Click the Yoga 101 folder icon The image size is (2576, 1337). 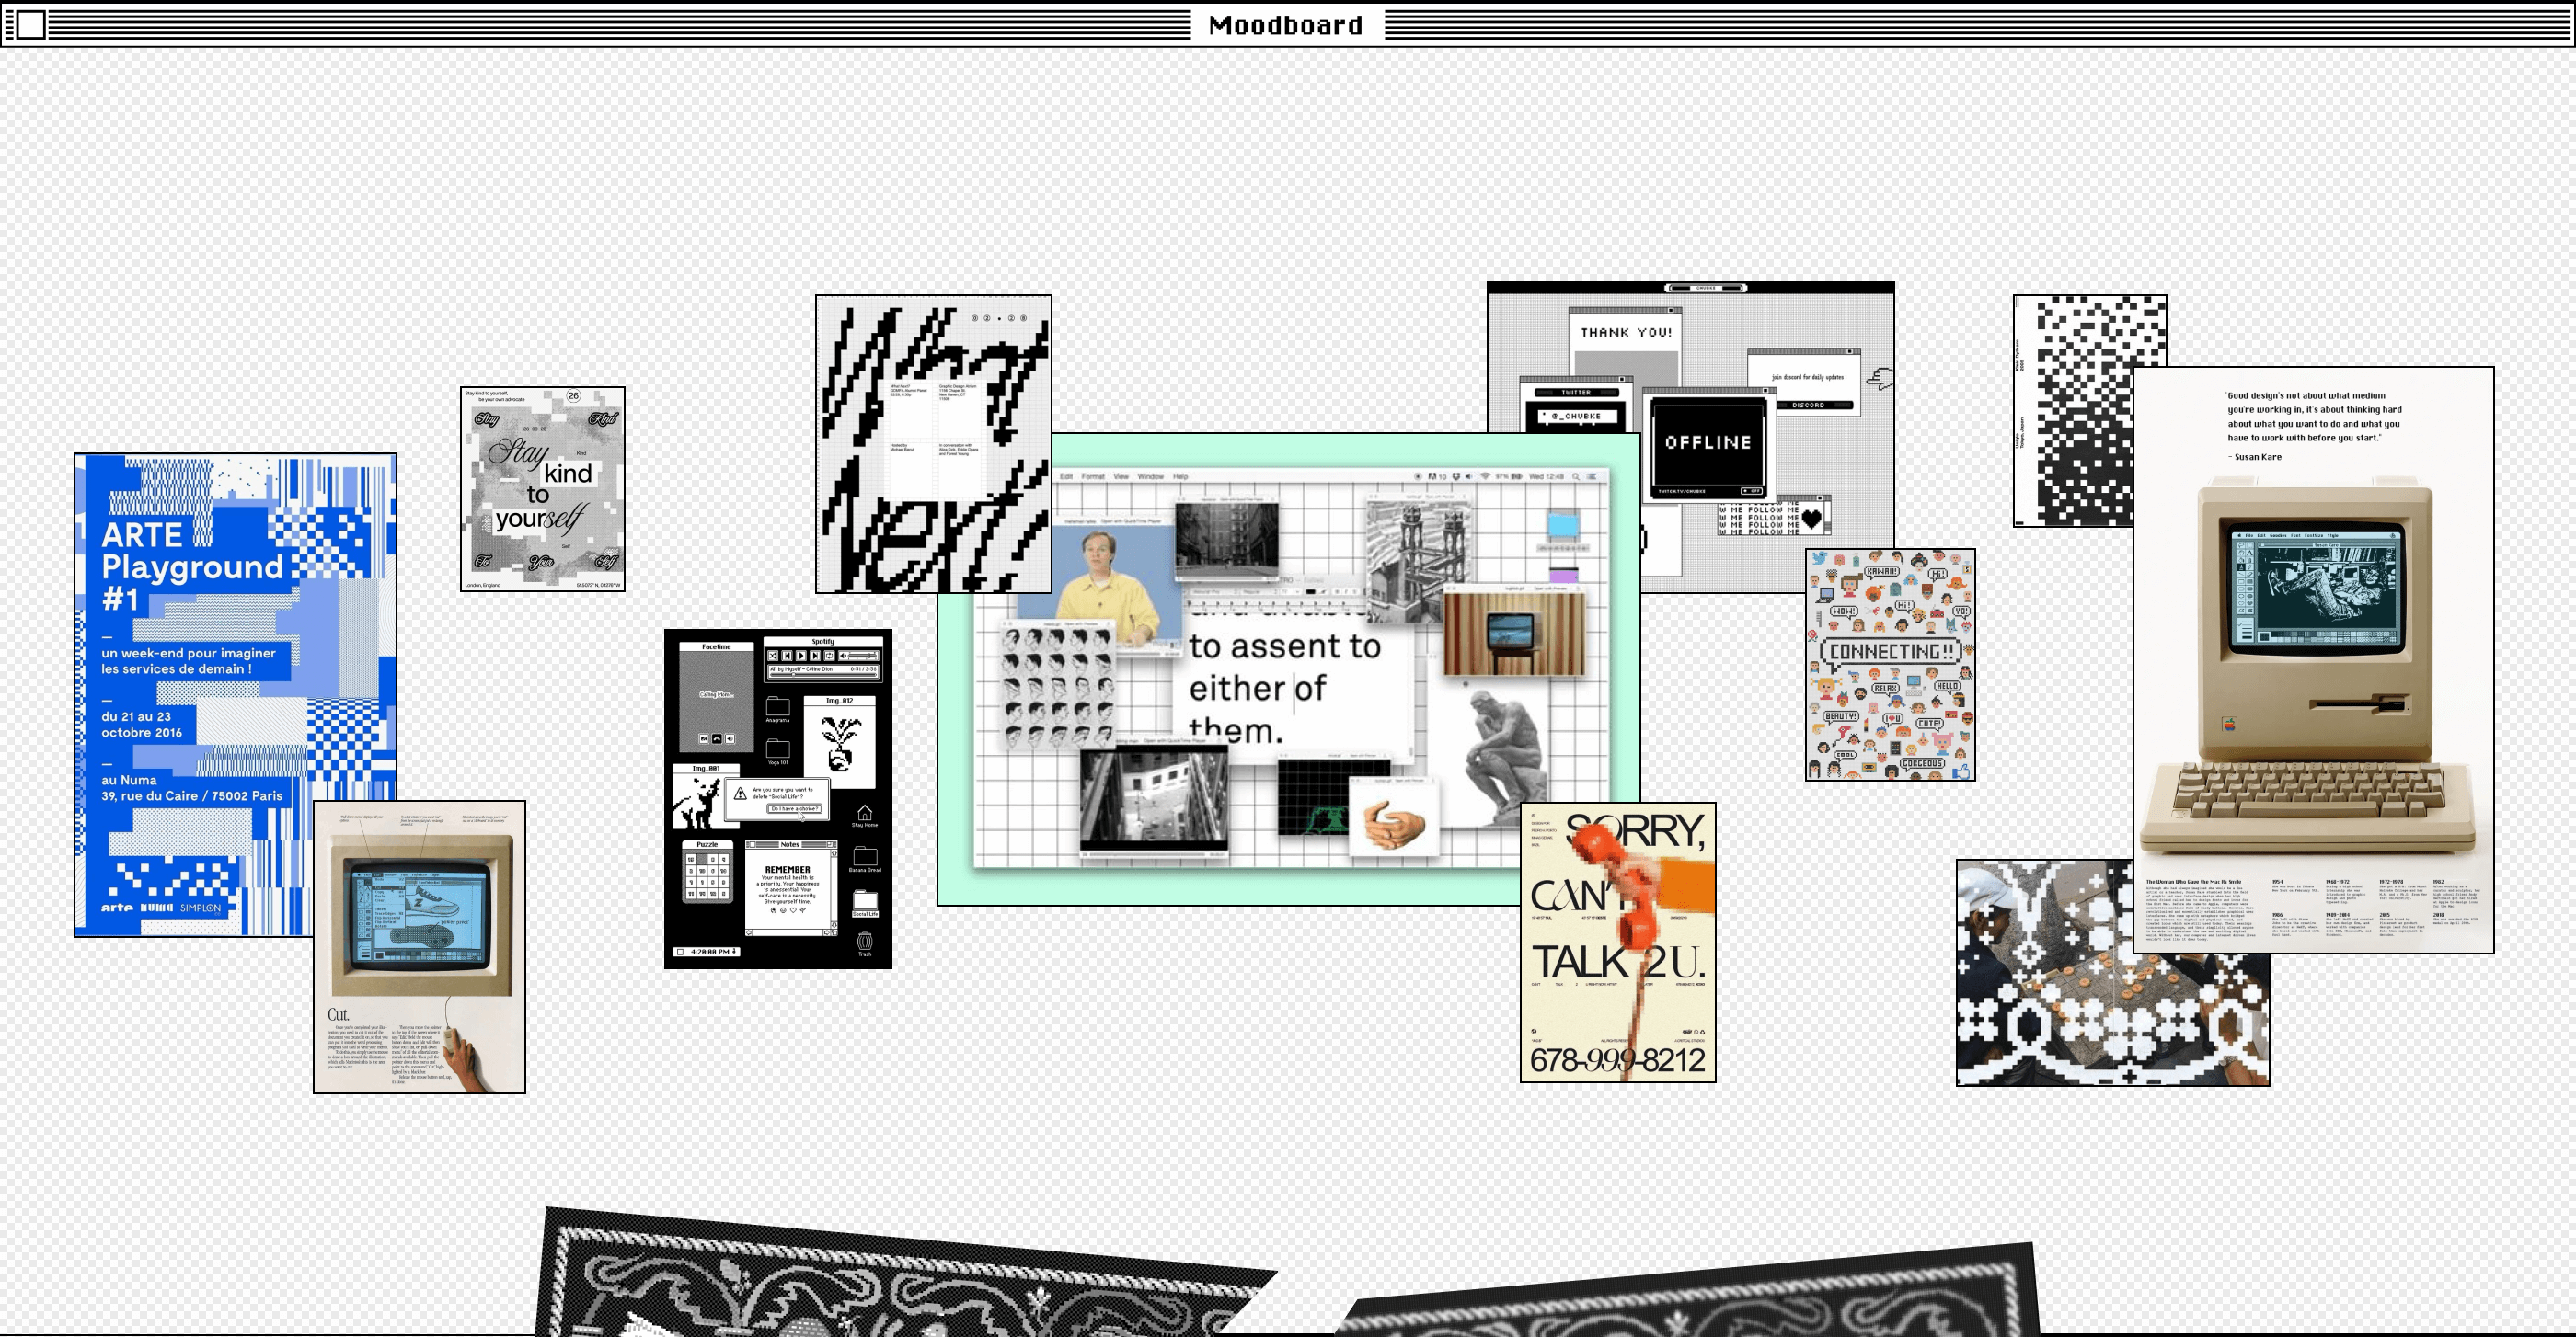point(778,749)
